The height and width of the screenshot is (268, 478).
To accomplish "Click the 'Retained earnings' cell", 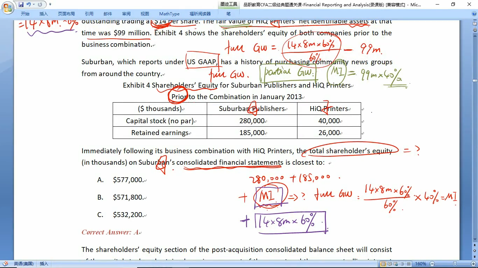I will coord(160,133).
